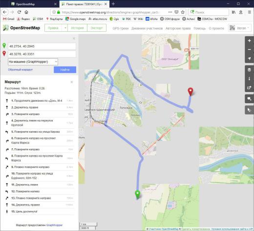Click the start coordinates input field
The height and width of the screenshot is (231, 254).
(42, 46)
